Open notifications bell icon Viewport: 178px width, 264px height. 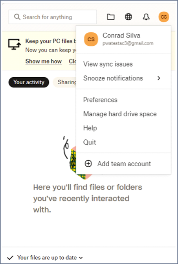pos(146,17)
